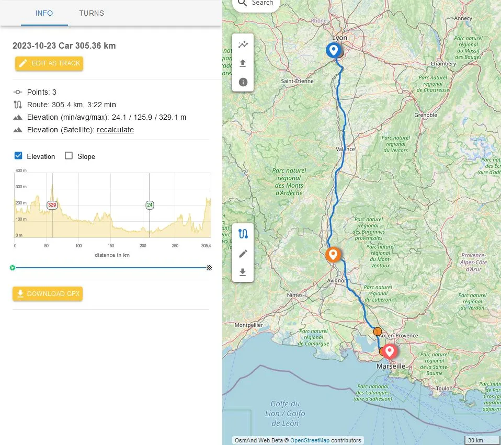The width and height of the screenshot is (501, 445).
Task: Select the orange intermediate waypoint marker
Action: click(333, 255)
